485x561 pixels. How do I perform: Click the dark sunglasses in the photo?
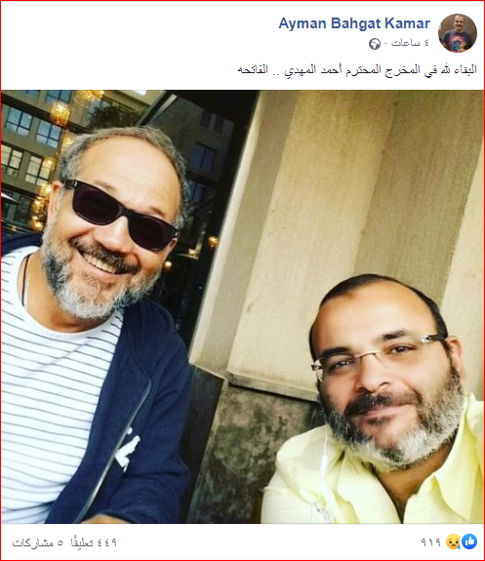pyautogui.click(x=121, y=215)
